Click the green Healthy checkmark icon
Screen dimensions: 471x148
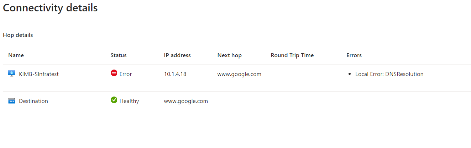(x=114, y=100)
